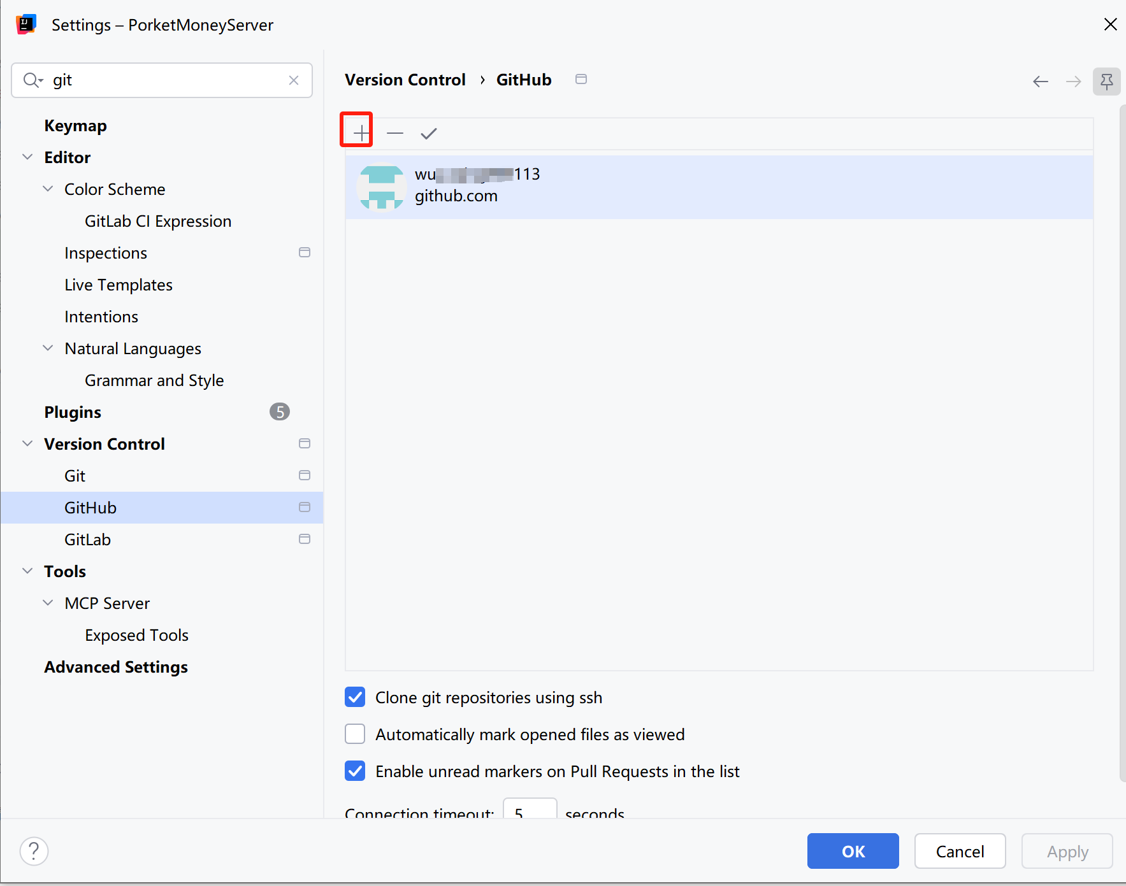Viewport: 1126px width, 886px height.
Task: Go forward to next settings page
Action: tap(1074, 82)
